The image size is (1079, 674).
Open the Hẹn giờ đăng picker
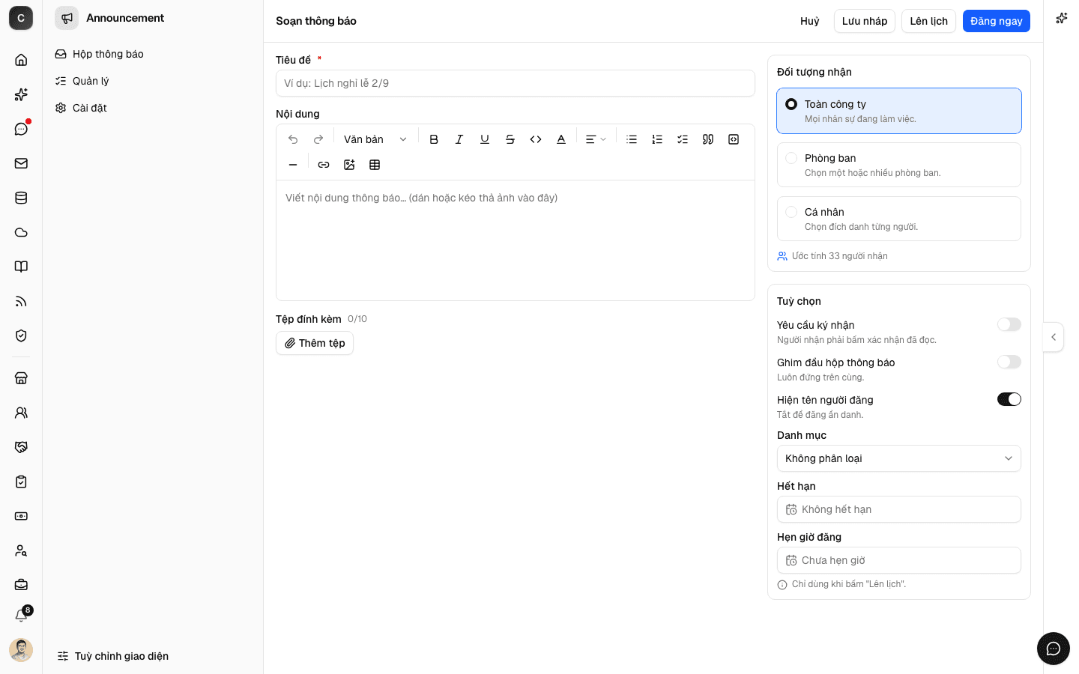click(x=899, y=560)
